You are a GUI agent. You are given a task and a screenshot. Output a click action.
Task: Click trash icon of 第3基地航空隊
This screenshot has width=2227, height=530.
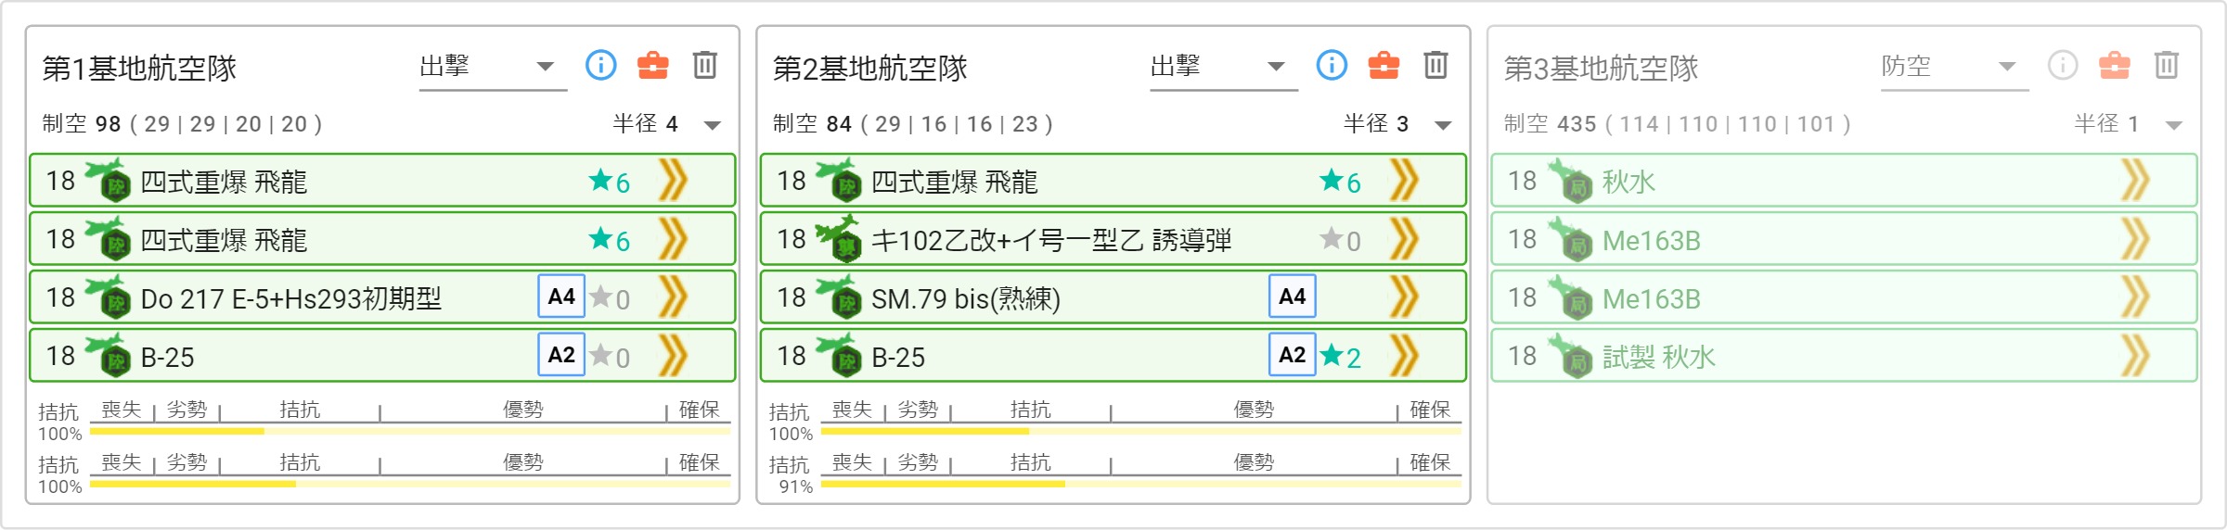click(x=2167, y=65)
